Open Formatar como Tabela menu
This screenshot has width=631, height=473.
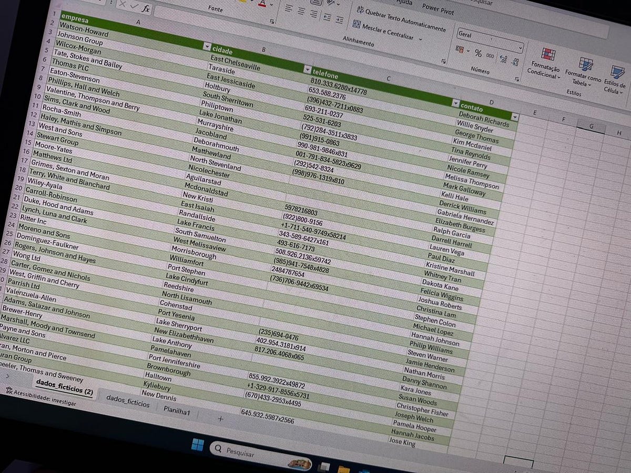tap(583, 71)
